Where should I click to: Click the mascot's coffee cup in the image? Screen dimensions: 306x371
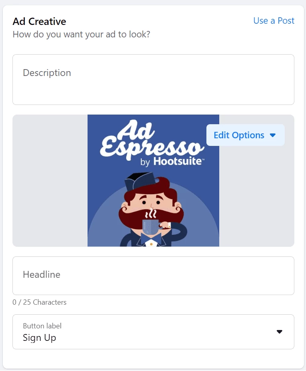151,227
